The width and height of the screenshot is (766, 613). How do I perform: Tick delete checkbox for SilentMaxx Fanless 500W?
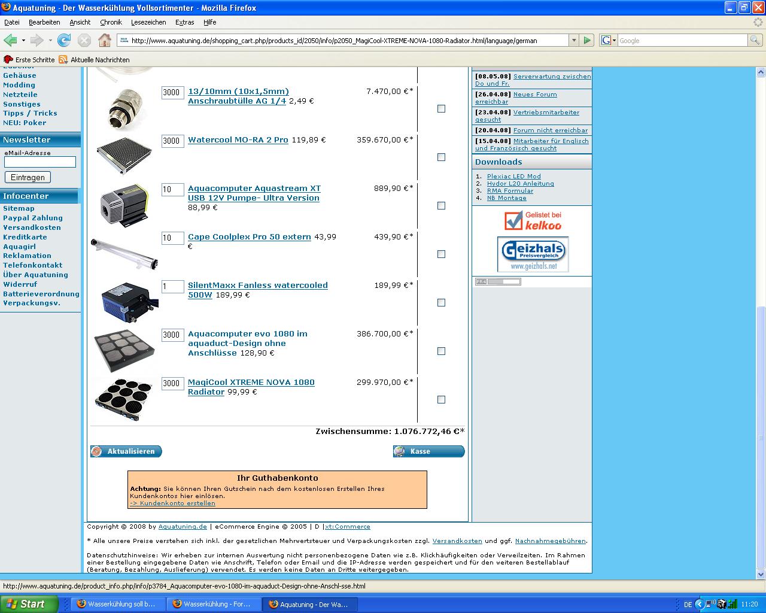[441, 302]
